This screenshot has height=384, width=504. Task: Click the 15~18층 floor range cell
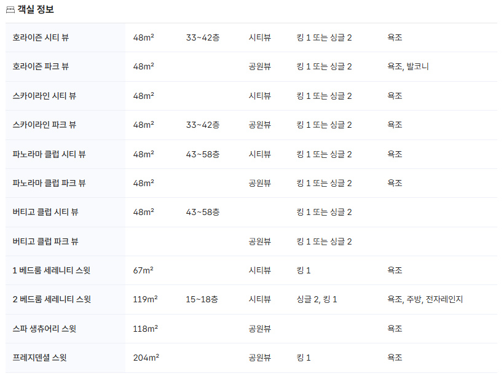click(x=202, y=300)
